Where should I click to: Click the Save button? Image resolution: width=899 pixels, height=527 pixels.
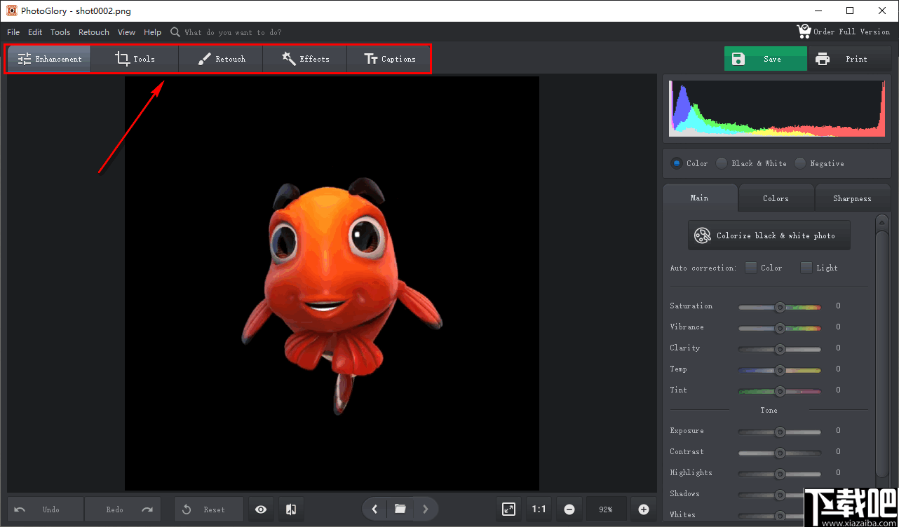765,59
